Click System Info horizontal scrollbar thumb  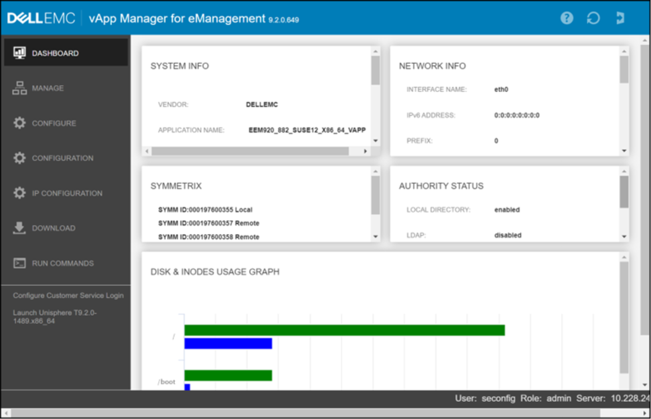click(x=250, y=151)
